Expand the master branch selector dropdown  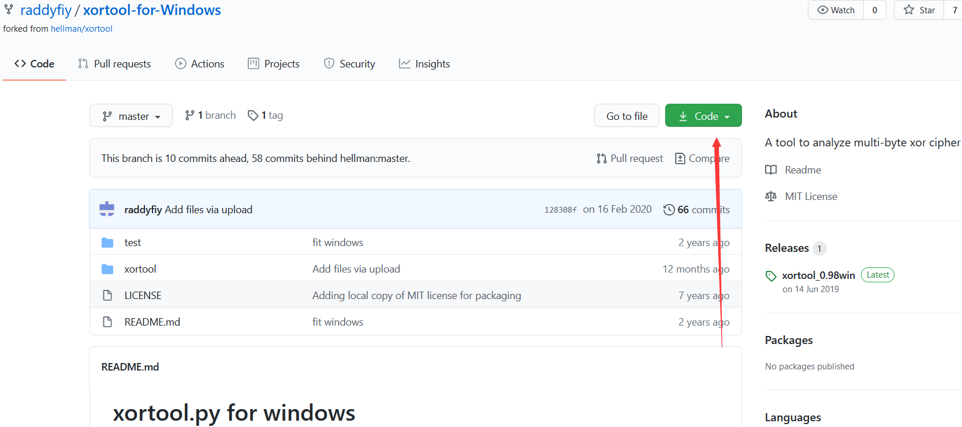click(131, 115)
